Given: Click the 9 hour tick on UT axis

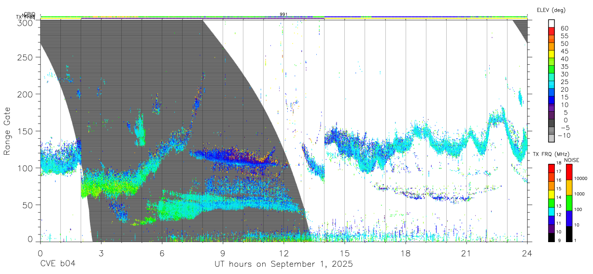Looking at the screenshot, I should 223,253.
